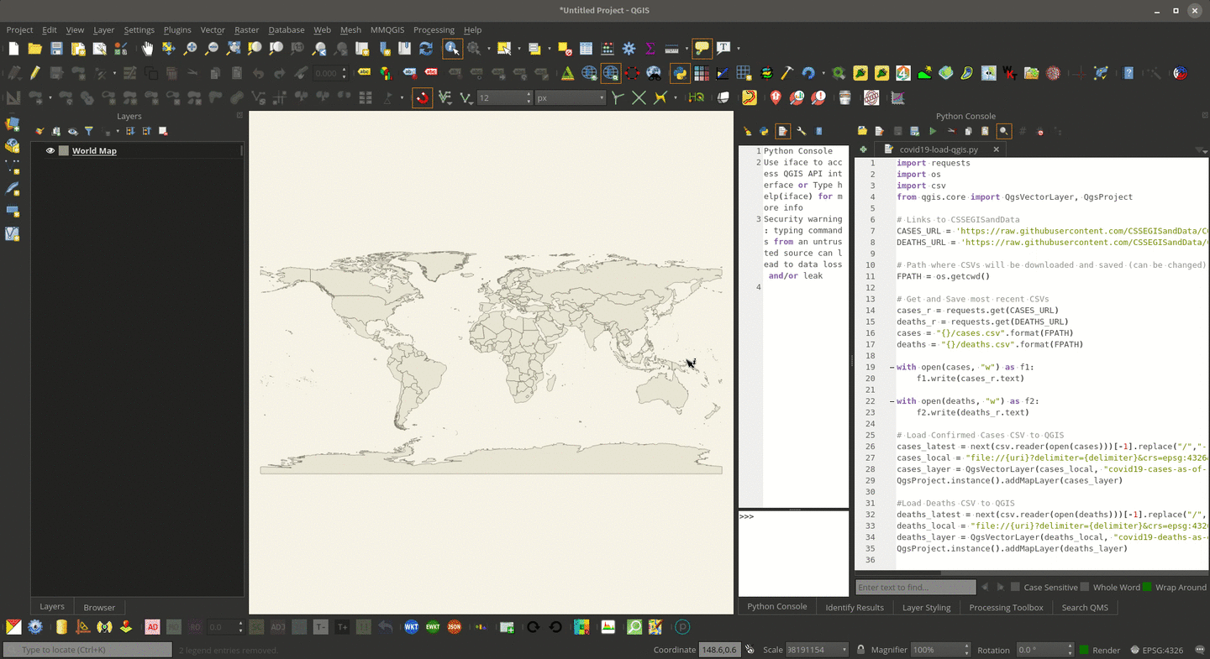This screenshot has width=1210, height=659.
Task: Select the Pan Map hand tool
Action: click(148, 49)
